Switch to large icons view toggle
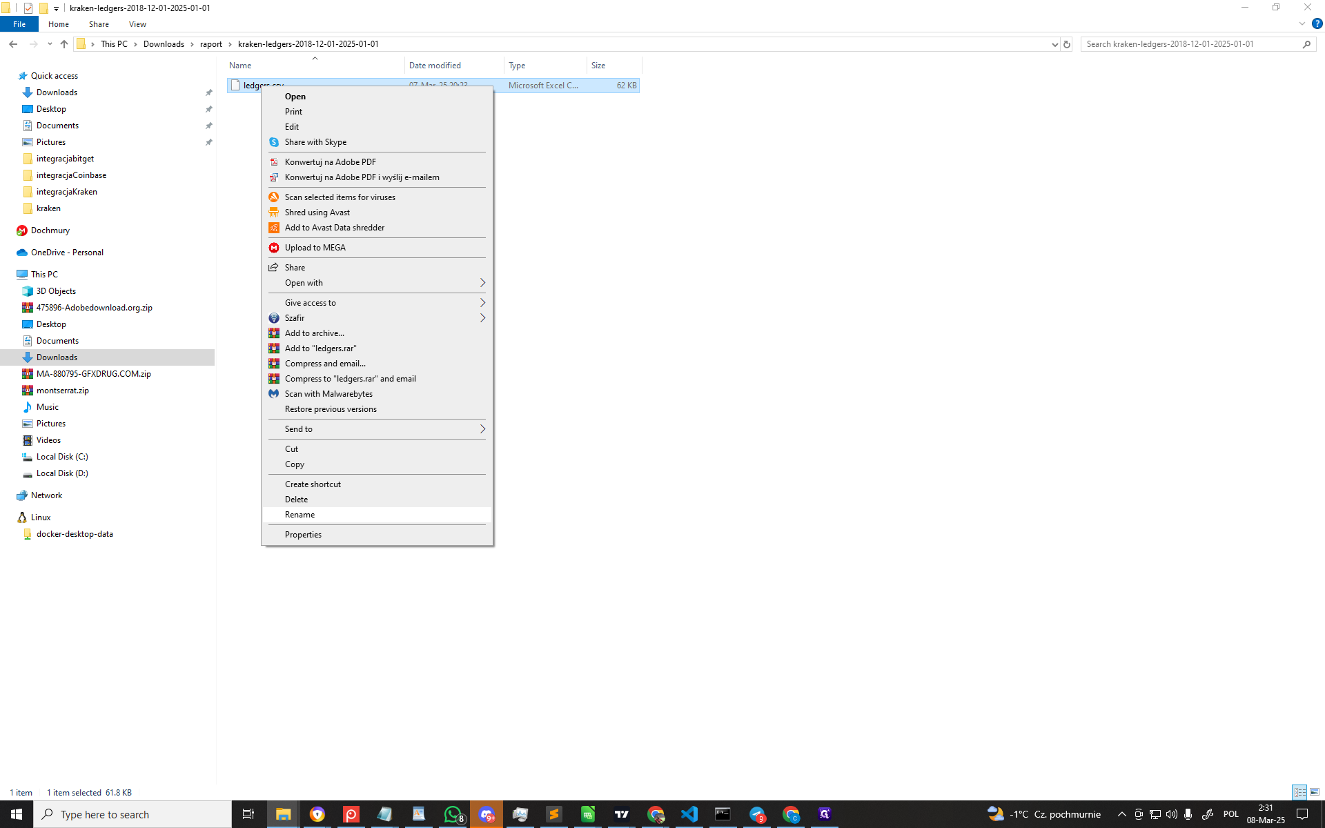 point(1315,792)
